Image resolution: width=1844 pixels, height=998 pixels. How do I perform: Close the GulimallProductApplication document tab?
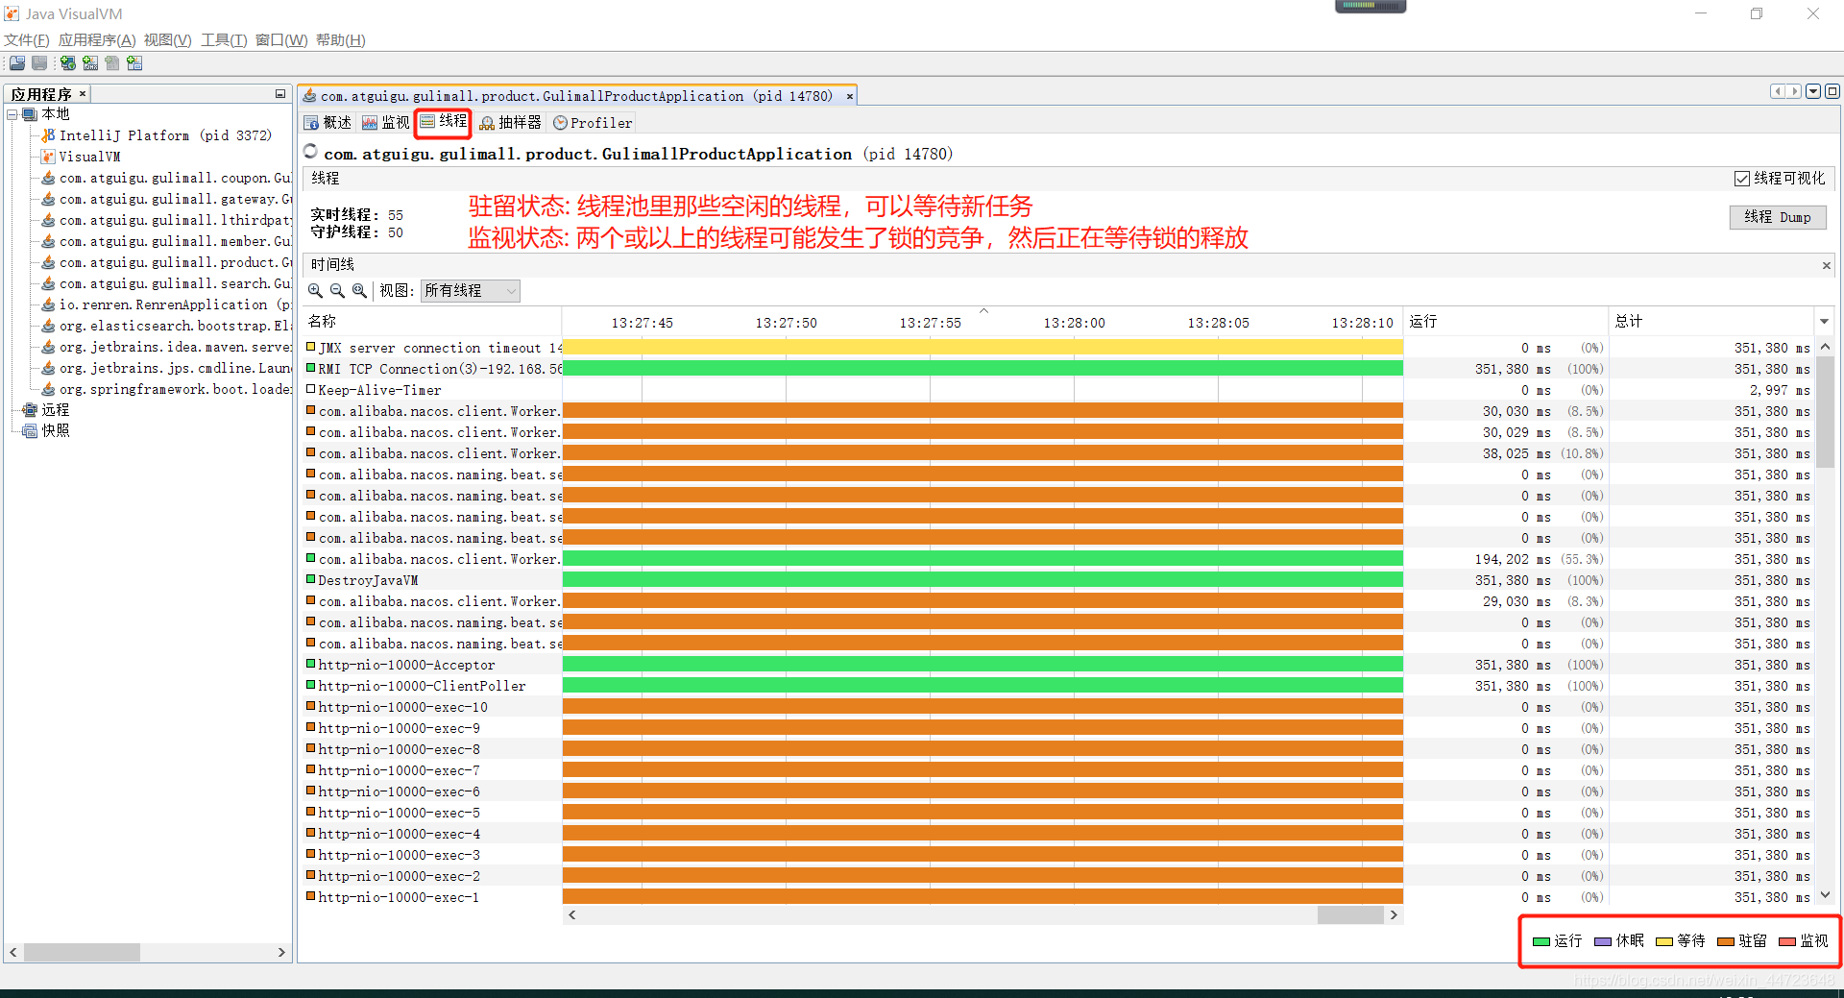(850, 96)
